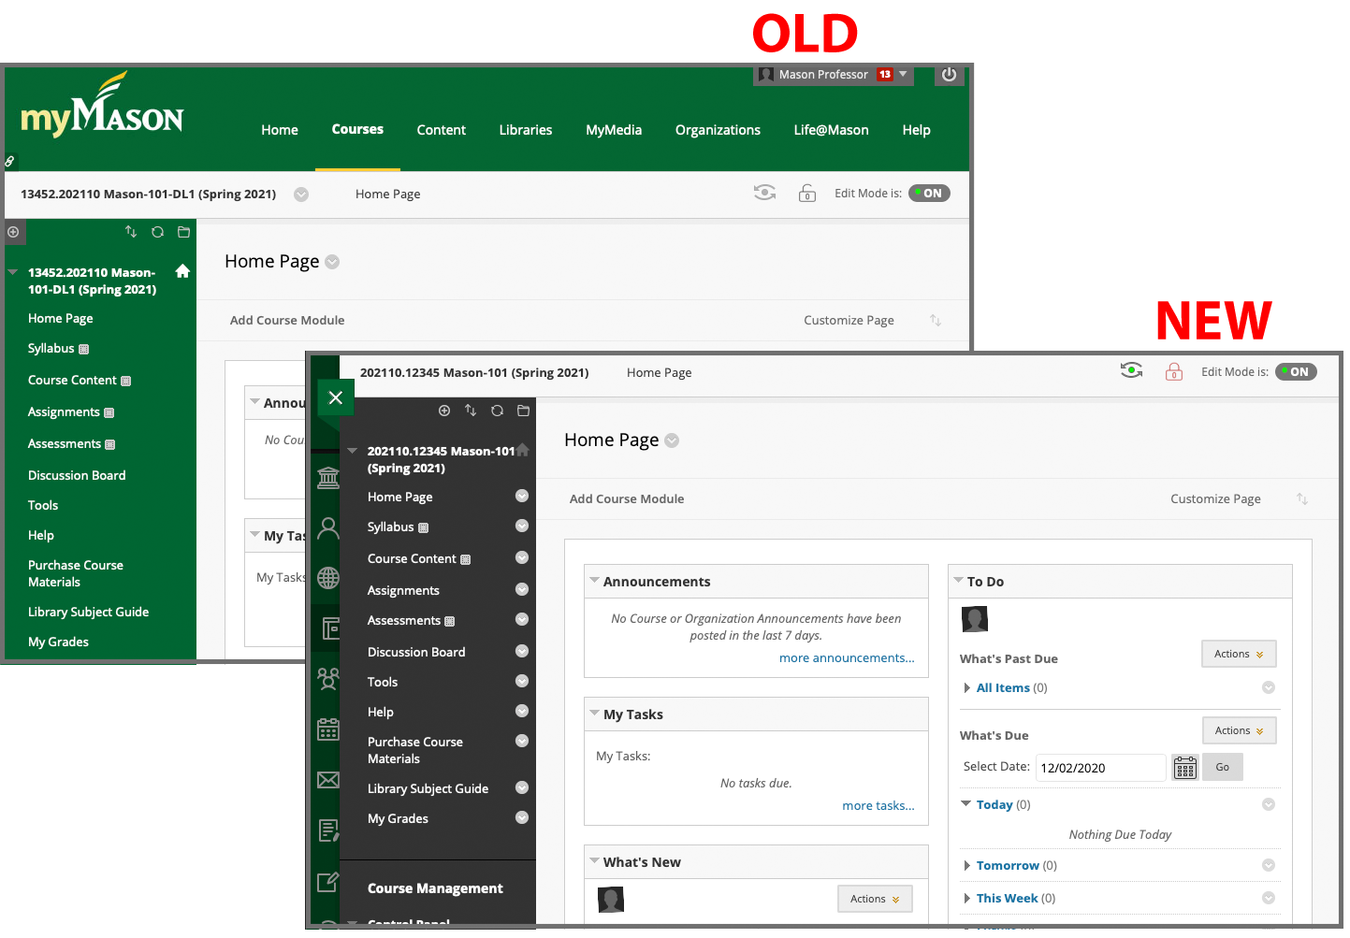Toggle Edit Mode ON switch in old window

click(929, 193)
